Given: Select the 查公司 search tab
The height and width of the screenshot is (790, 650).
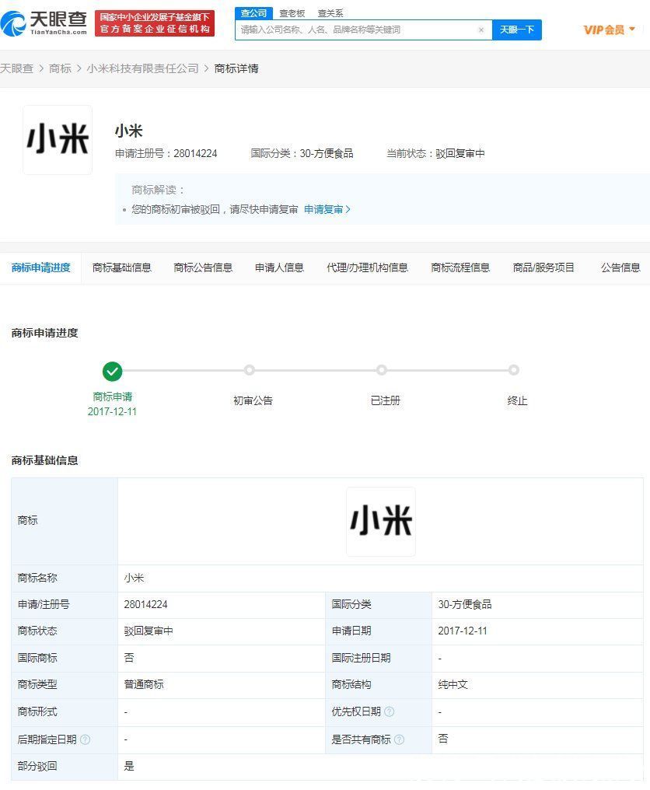Looking at the screenshot, I should pyautogui.click(x=253, y=13).
